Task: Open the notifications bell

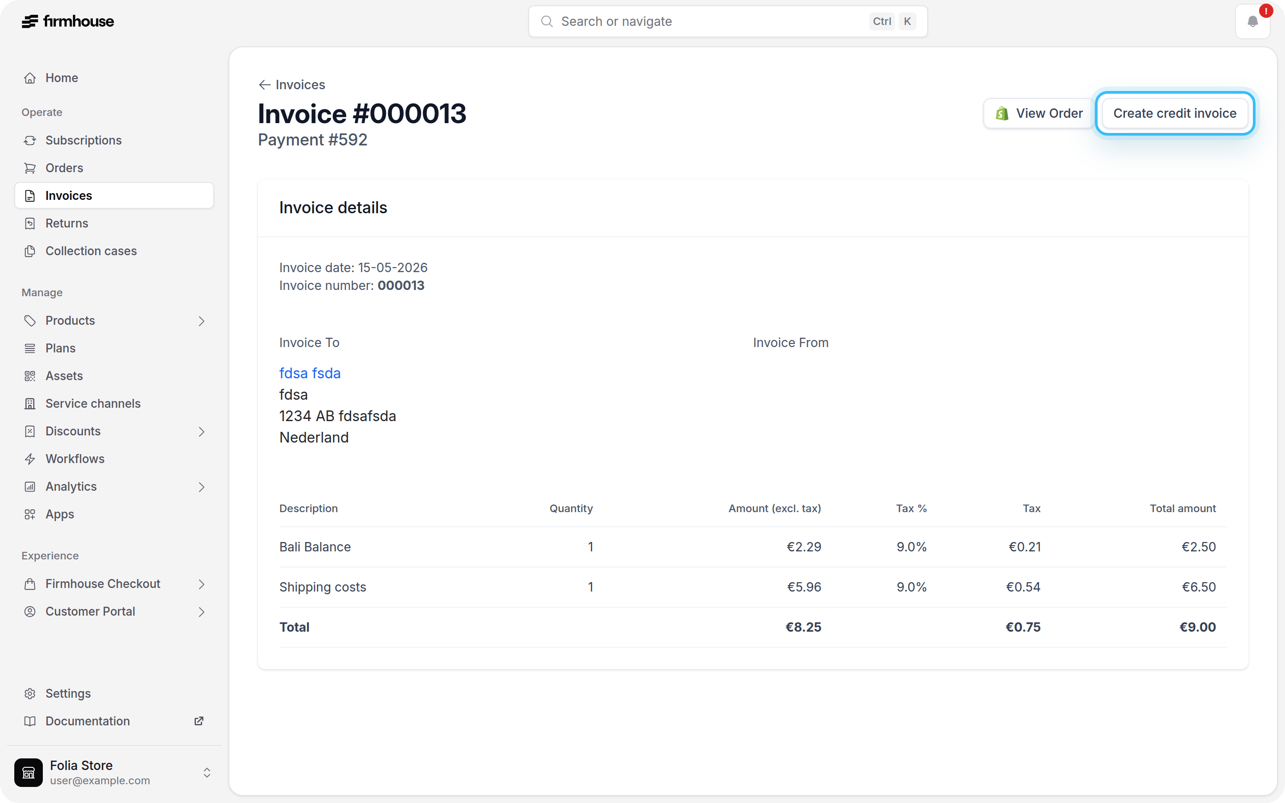Action: point(1252,22)
